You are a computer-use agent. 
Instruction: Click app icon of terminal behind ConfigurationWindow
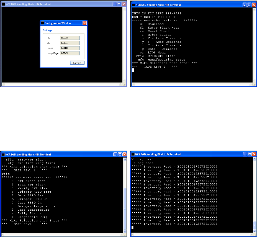coord(3,4)
